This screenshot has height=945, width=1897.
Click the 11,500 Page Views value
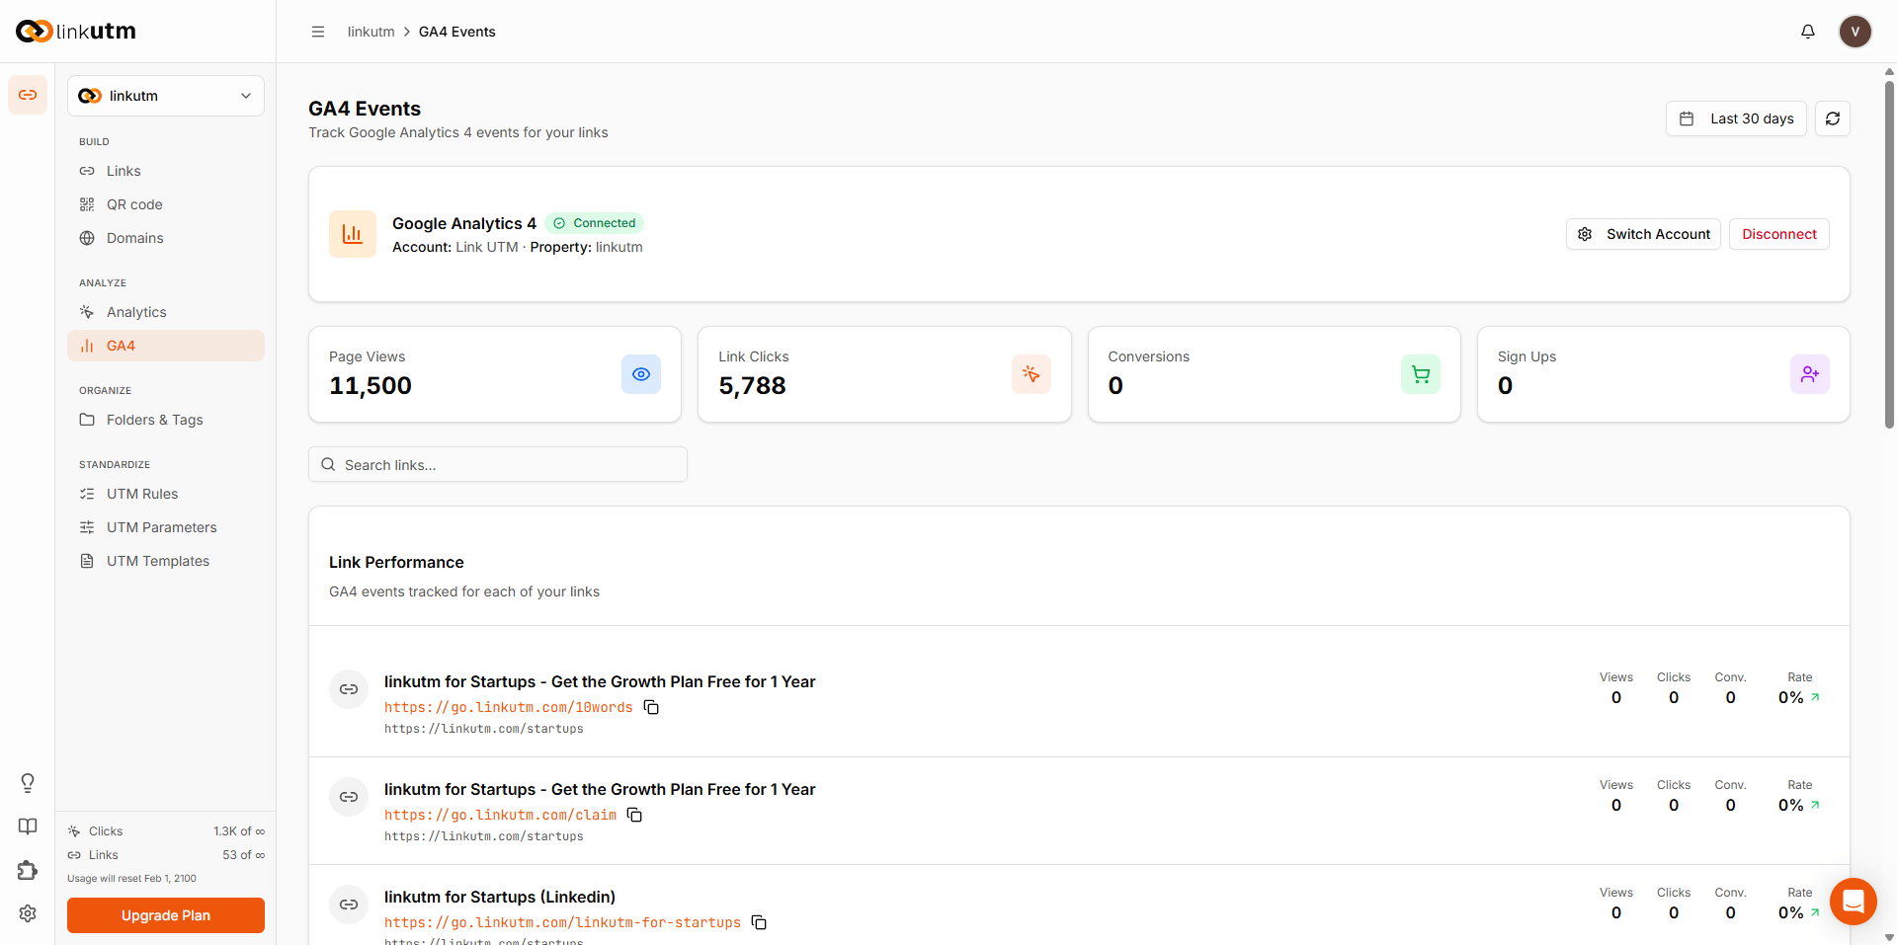click(x=371, y=385)
